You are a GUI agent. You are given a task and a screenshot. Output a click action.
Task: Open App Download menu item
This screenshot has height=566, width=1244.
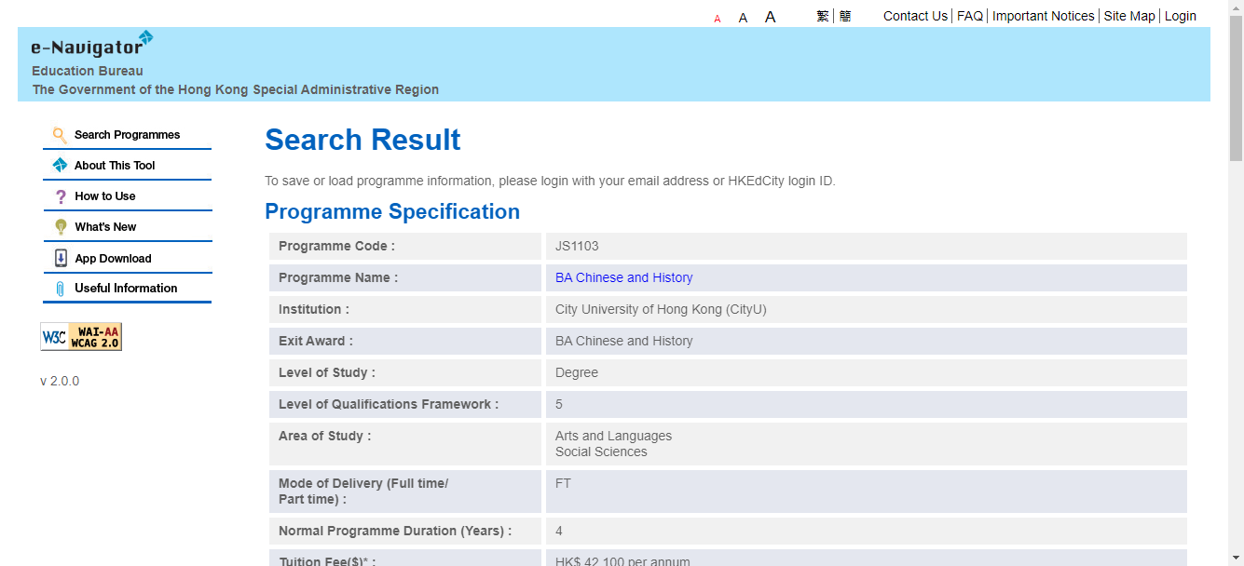pos(113,259)
